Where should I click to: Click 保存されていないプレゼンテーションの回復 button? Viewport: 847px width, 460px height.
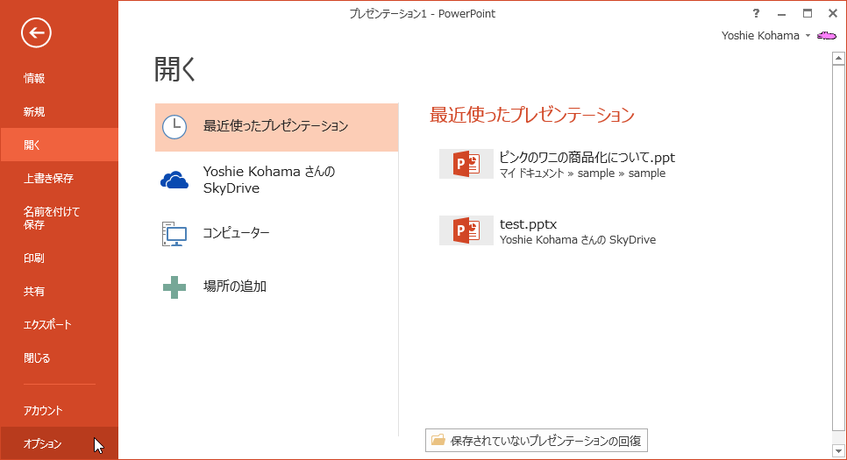(x=537, y=441)
